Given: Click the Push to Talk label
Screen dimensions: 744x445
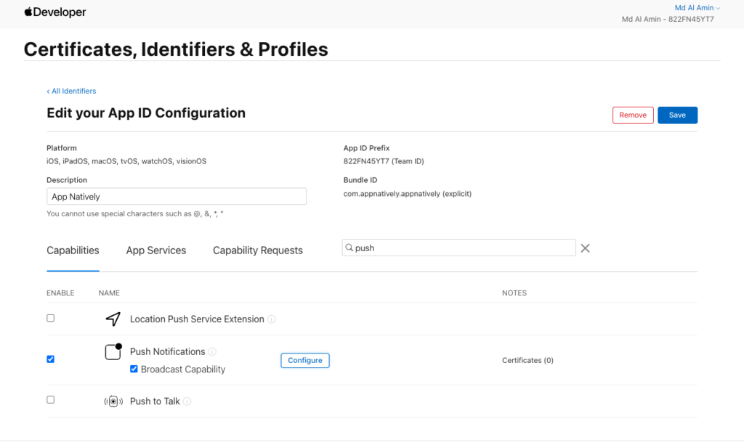Looking at the screenshot, I should click(x=155, y=401).
